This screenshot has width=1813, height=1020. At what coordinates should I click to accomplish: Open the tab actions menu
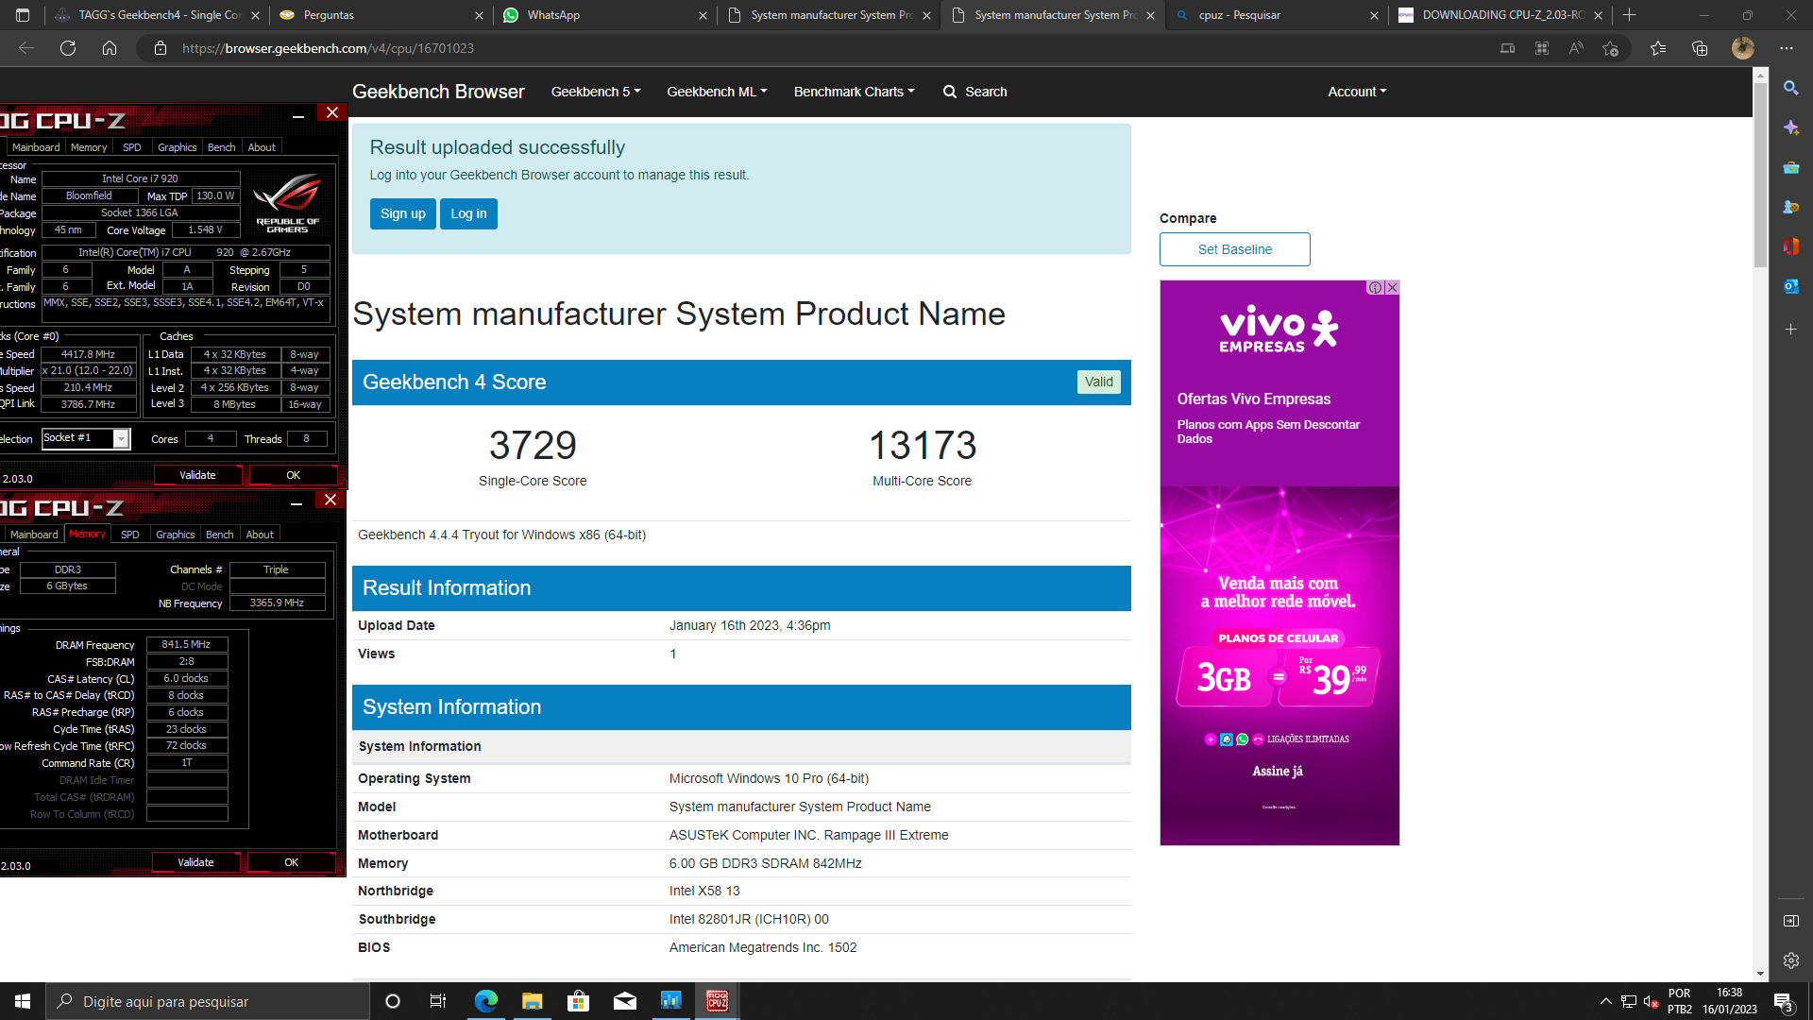coord(23,15)
